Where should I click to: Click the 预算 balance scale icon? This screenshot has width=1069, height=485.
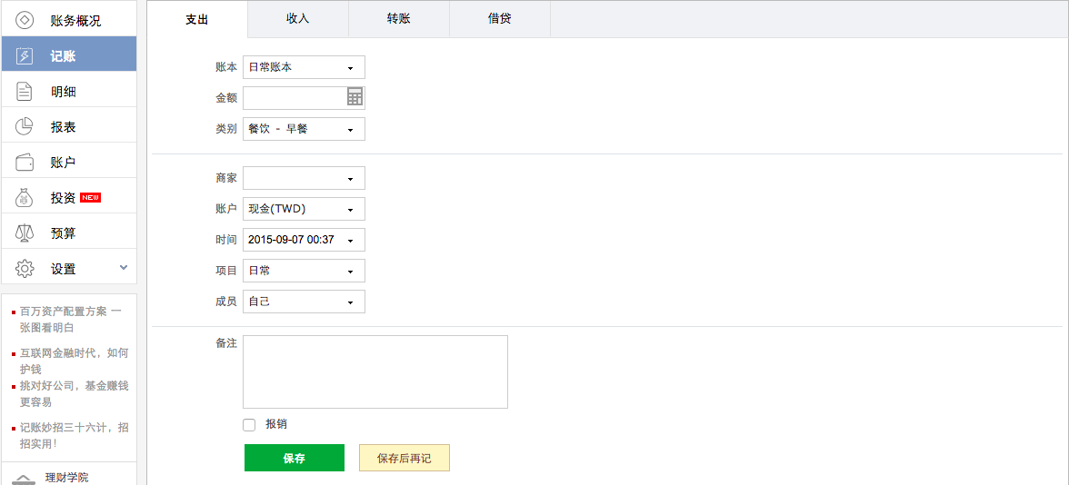tap(25, 233)
